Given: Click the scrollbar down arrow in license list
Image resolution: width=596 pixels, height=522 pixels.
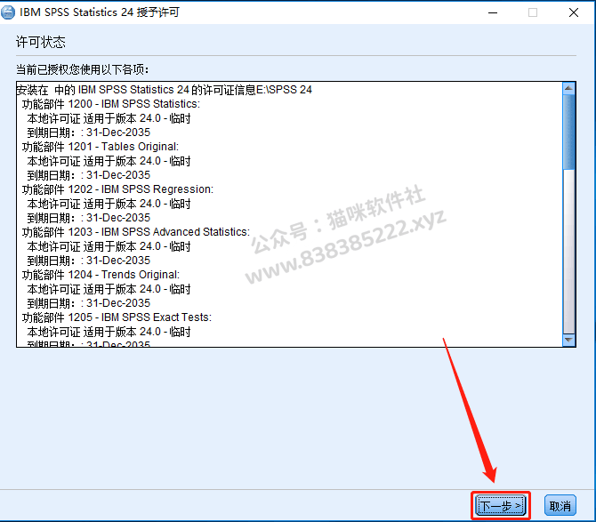Looking at the screenshot, I should [568, 340].
